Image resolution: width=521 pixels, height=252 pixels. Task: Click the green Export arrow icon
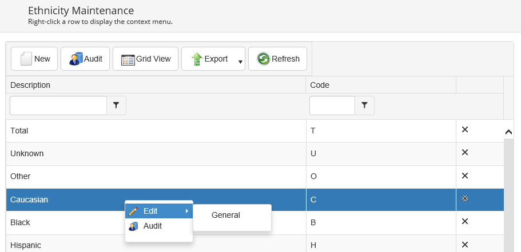(197, 59)
